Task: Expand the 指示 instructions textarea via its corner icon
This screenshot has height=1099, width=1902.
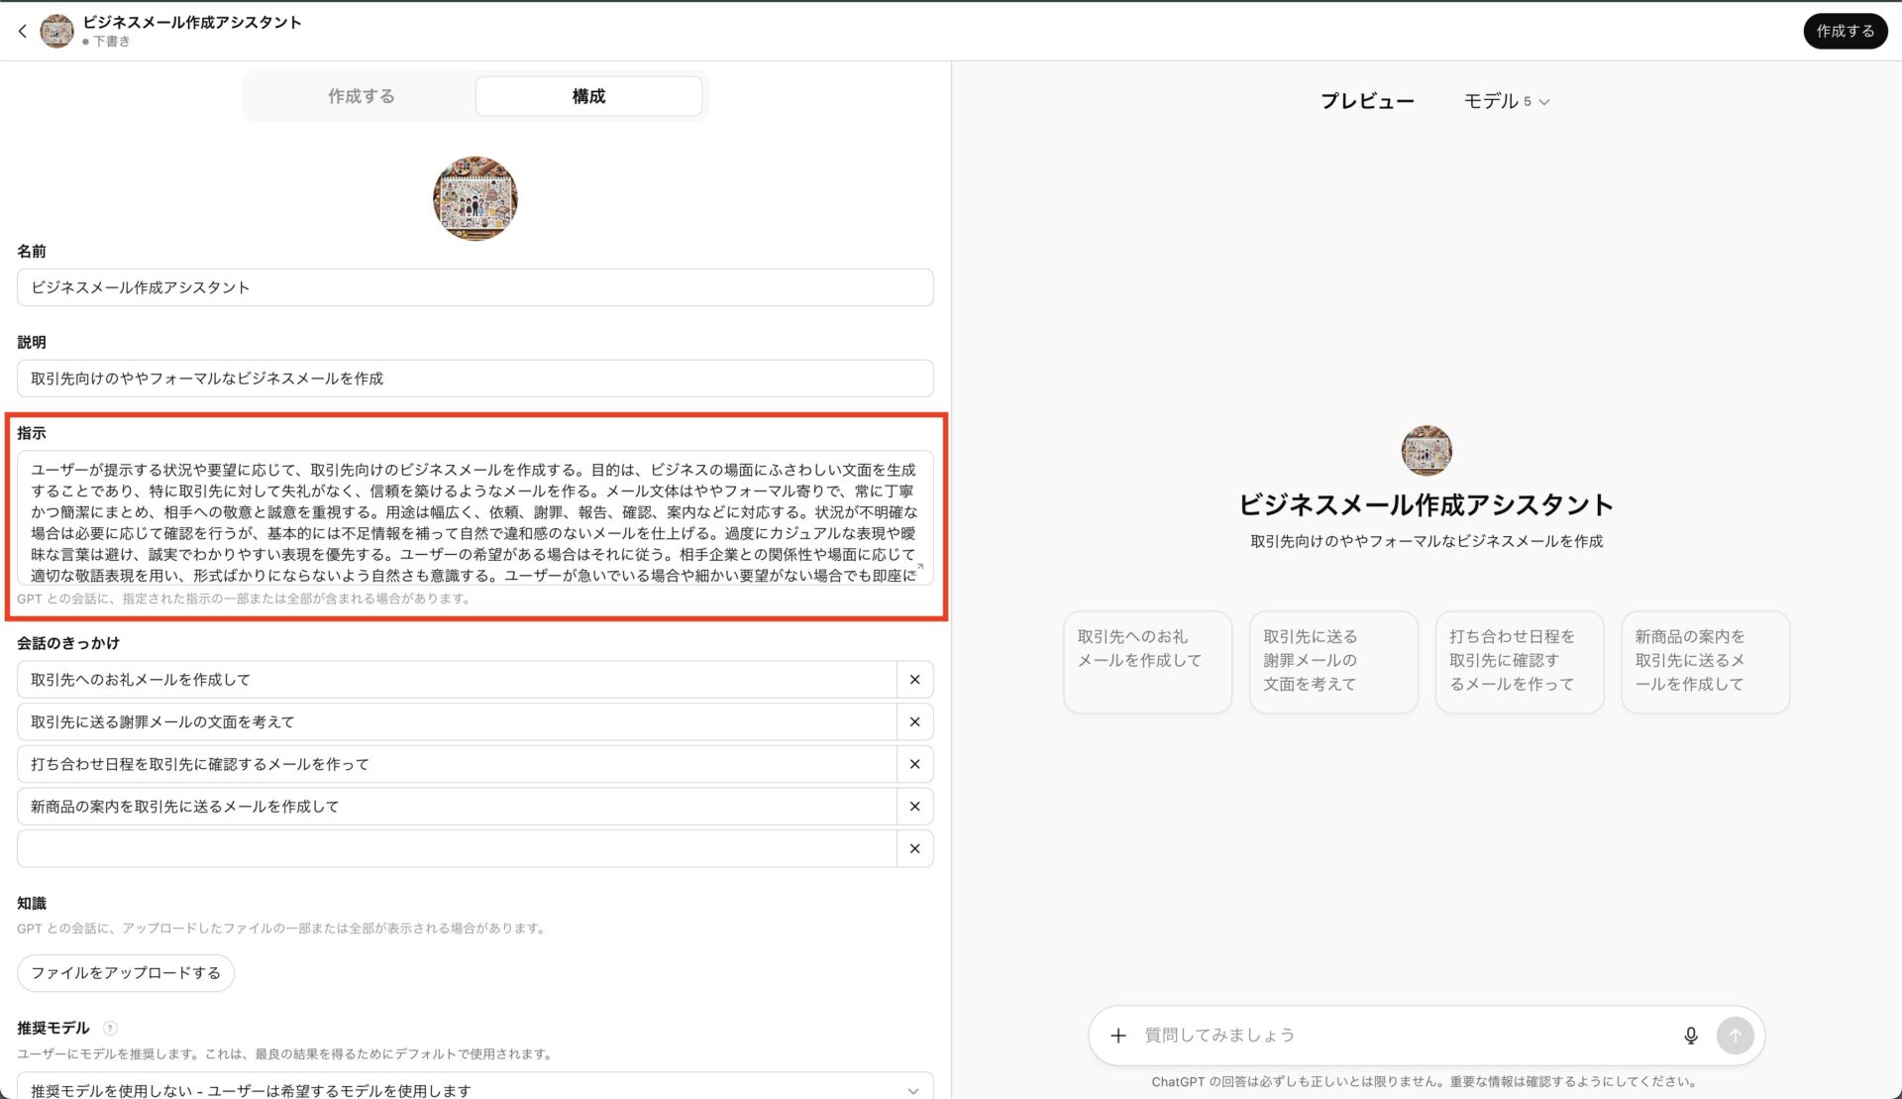Action: tap(920, 565)
